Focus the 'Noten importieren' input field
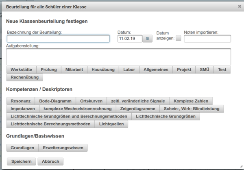Image resolution: width=244 pixels, height=170 pixels. [x=207, y=39]
